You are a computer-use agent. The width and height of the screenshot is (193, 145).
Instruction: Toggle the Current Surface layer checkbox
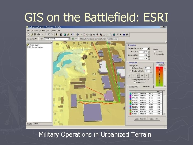[x=30, y=47]
